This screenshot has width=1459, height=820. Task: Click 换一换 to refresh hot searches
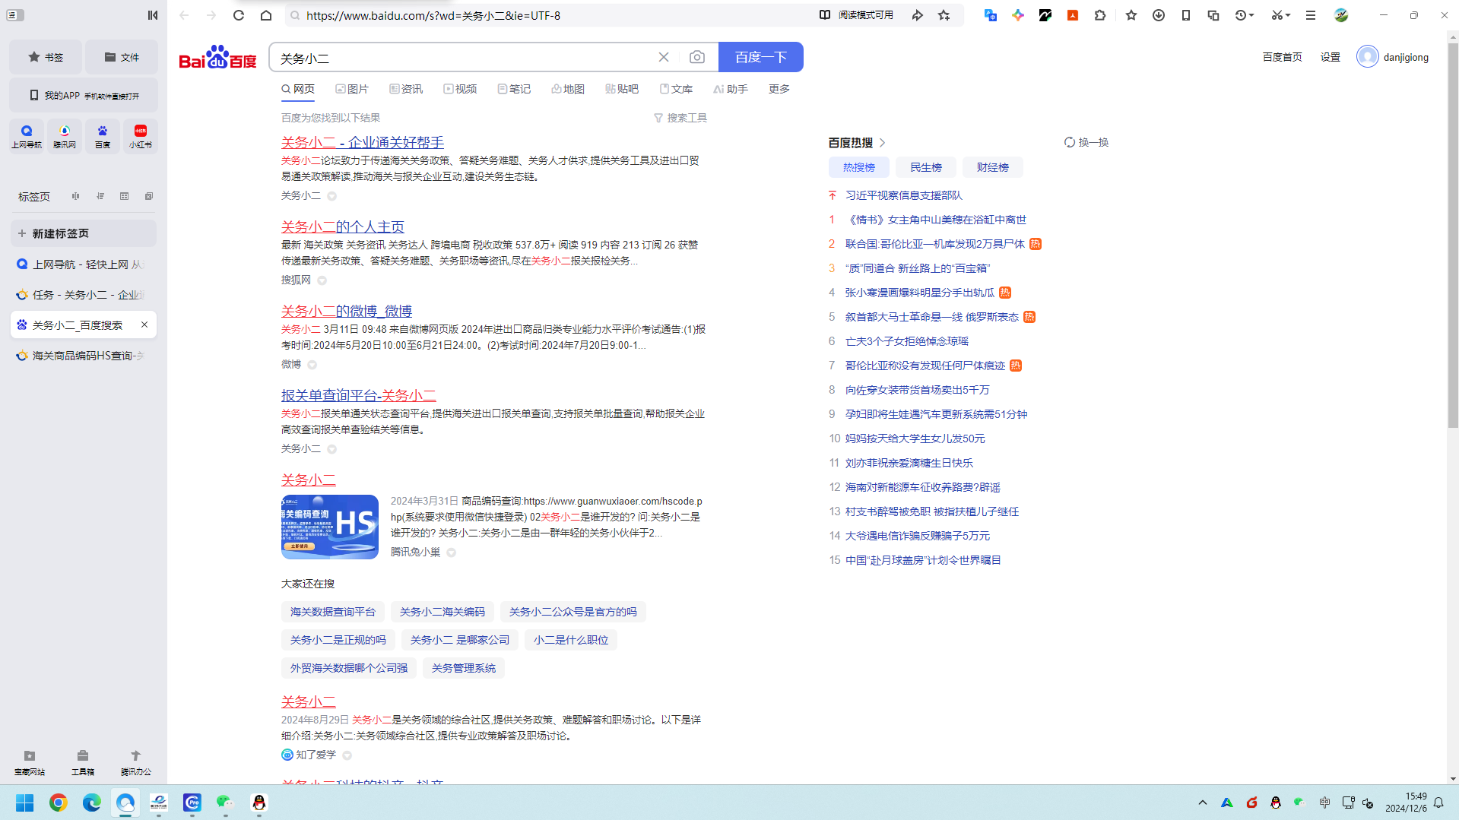[1086, 142]
